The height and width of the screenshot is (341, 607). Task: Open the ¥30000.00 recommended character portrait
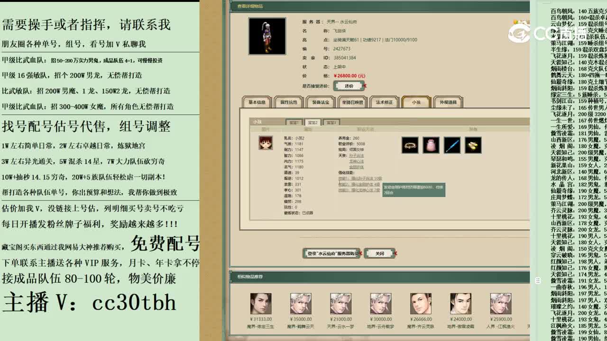(x=380, y=304)
